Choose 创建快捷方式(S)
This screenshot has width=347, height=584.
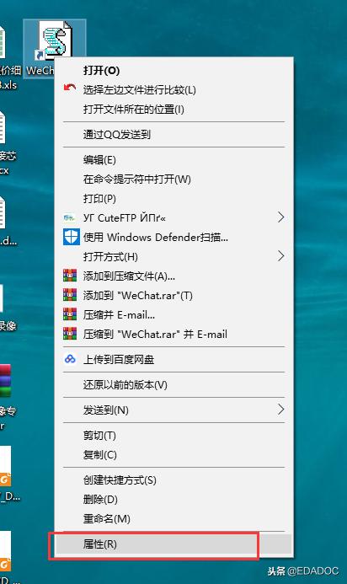click(173, 480)
